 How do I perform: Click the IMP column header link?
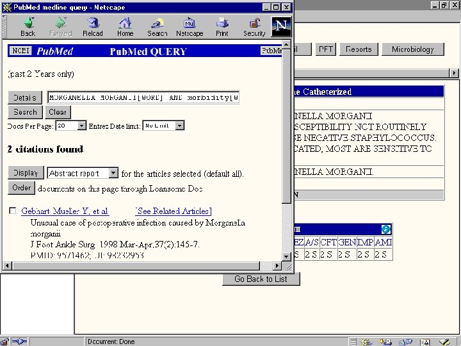tap(365, 242)
